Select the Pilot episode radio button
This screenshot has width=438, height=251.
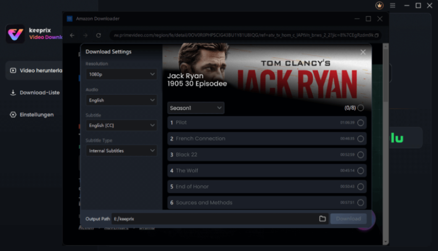(361, 123)
